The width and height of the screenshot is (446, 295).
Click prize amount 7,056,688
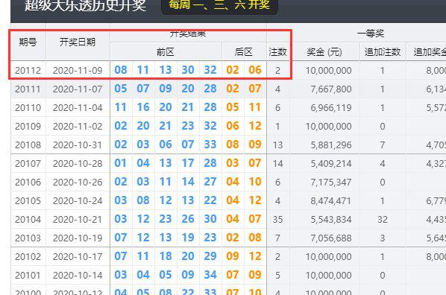pos(331,238)
